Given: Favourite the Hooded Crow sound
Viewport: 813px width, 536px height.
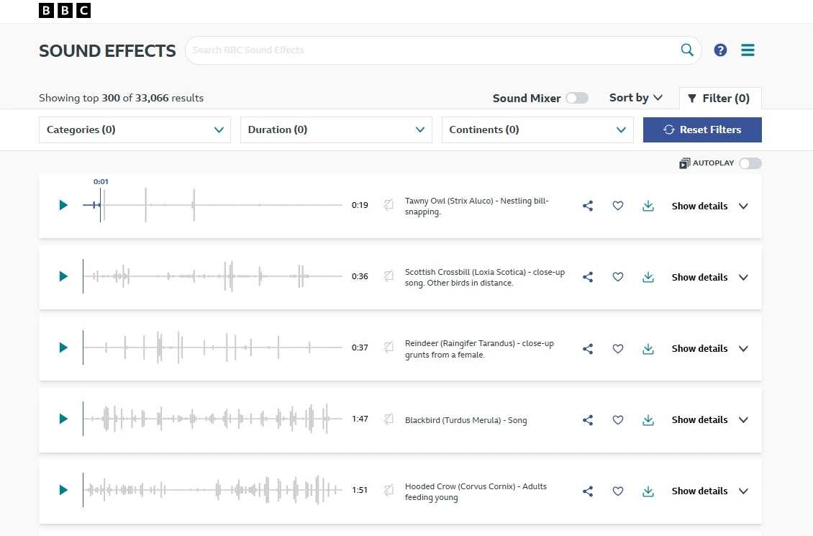Looking at the screenshot, I should tap(617, 491).
